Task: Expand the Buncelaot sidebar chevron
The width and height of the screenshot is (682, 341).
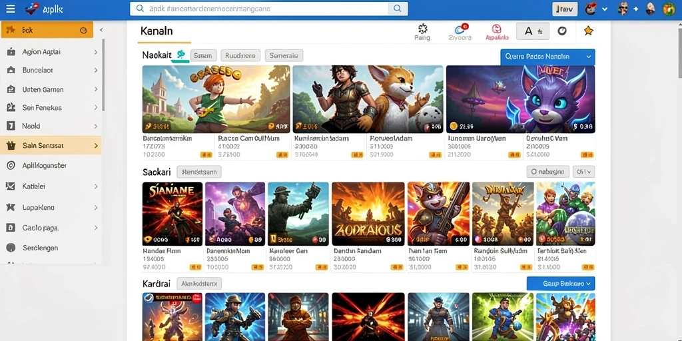Action: [x=96, y=70]
